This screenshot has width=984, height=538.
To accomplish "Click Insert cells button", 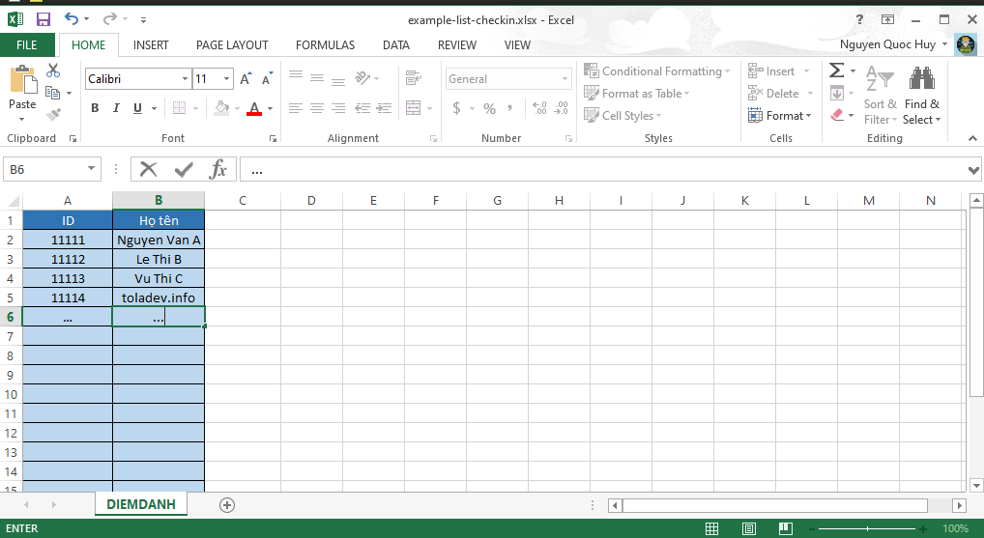I will (772, 71).
